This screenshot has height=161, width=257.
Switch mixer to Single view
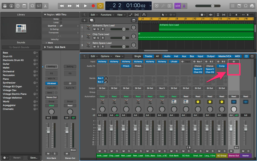(138, 56)
